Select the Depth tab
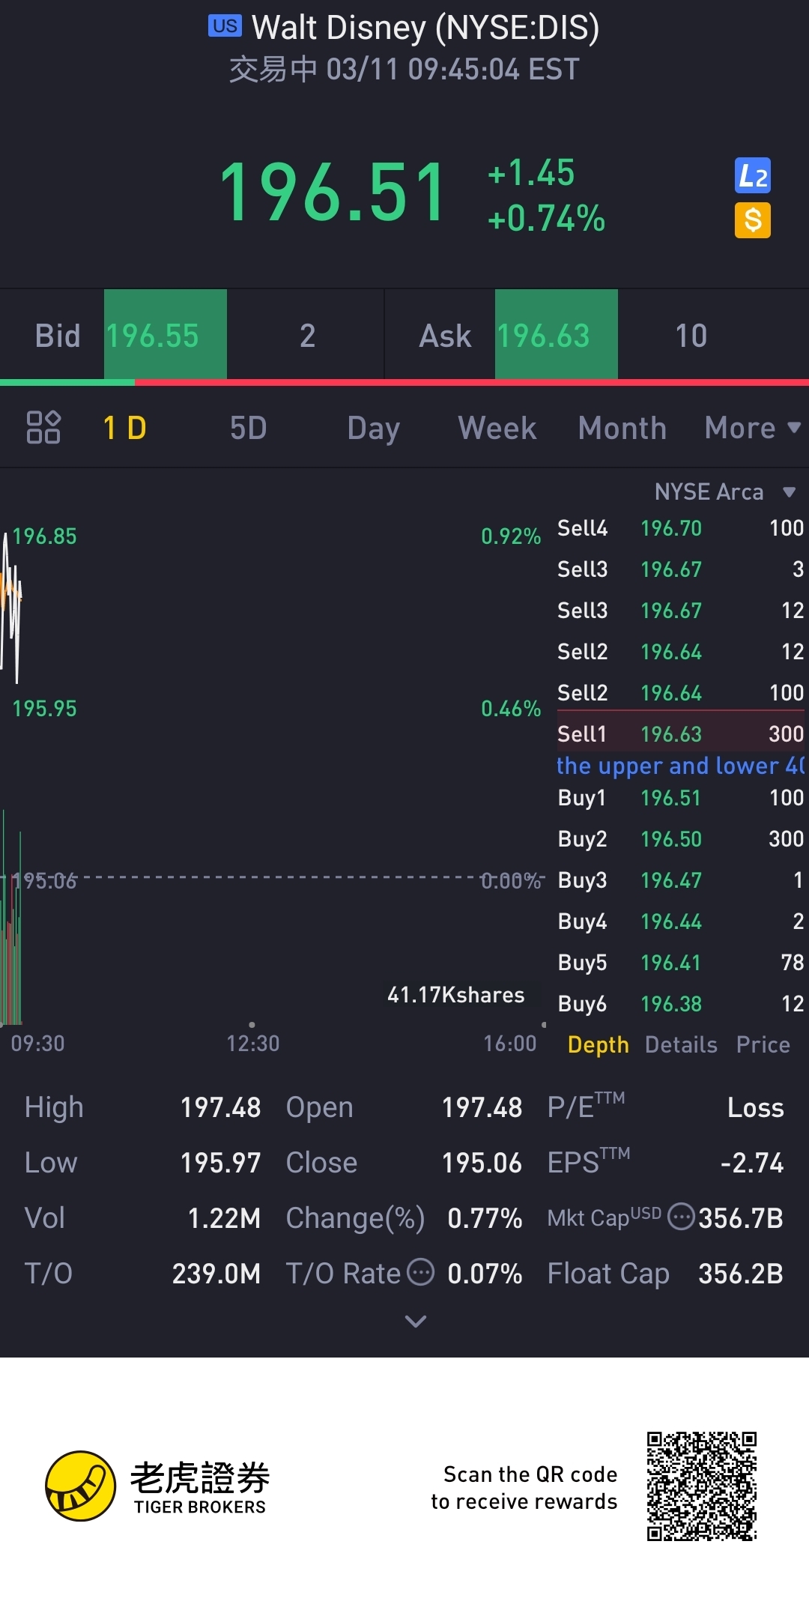This screenshot has width=809, height=1616. tap(598, 1044)
